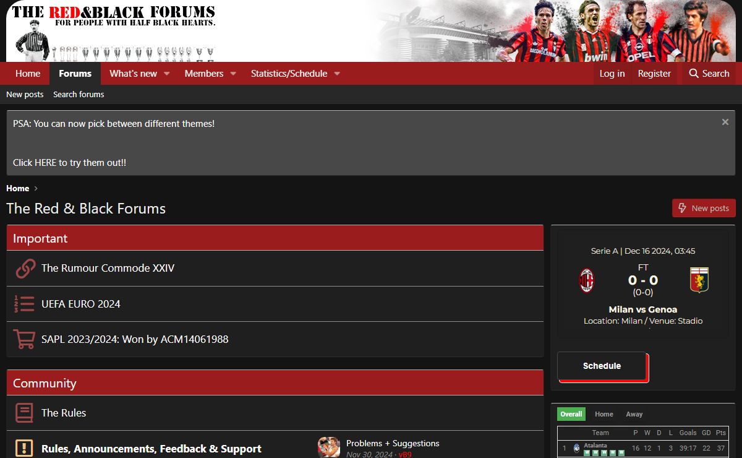Open the Members menu item
This screenshot has height=458, width=742.
[x=204, y=74]
